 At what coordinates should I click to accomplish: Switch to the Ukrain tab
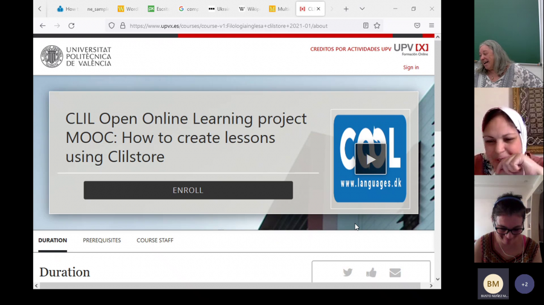219,9
